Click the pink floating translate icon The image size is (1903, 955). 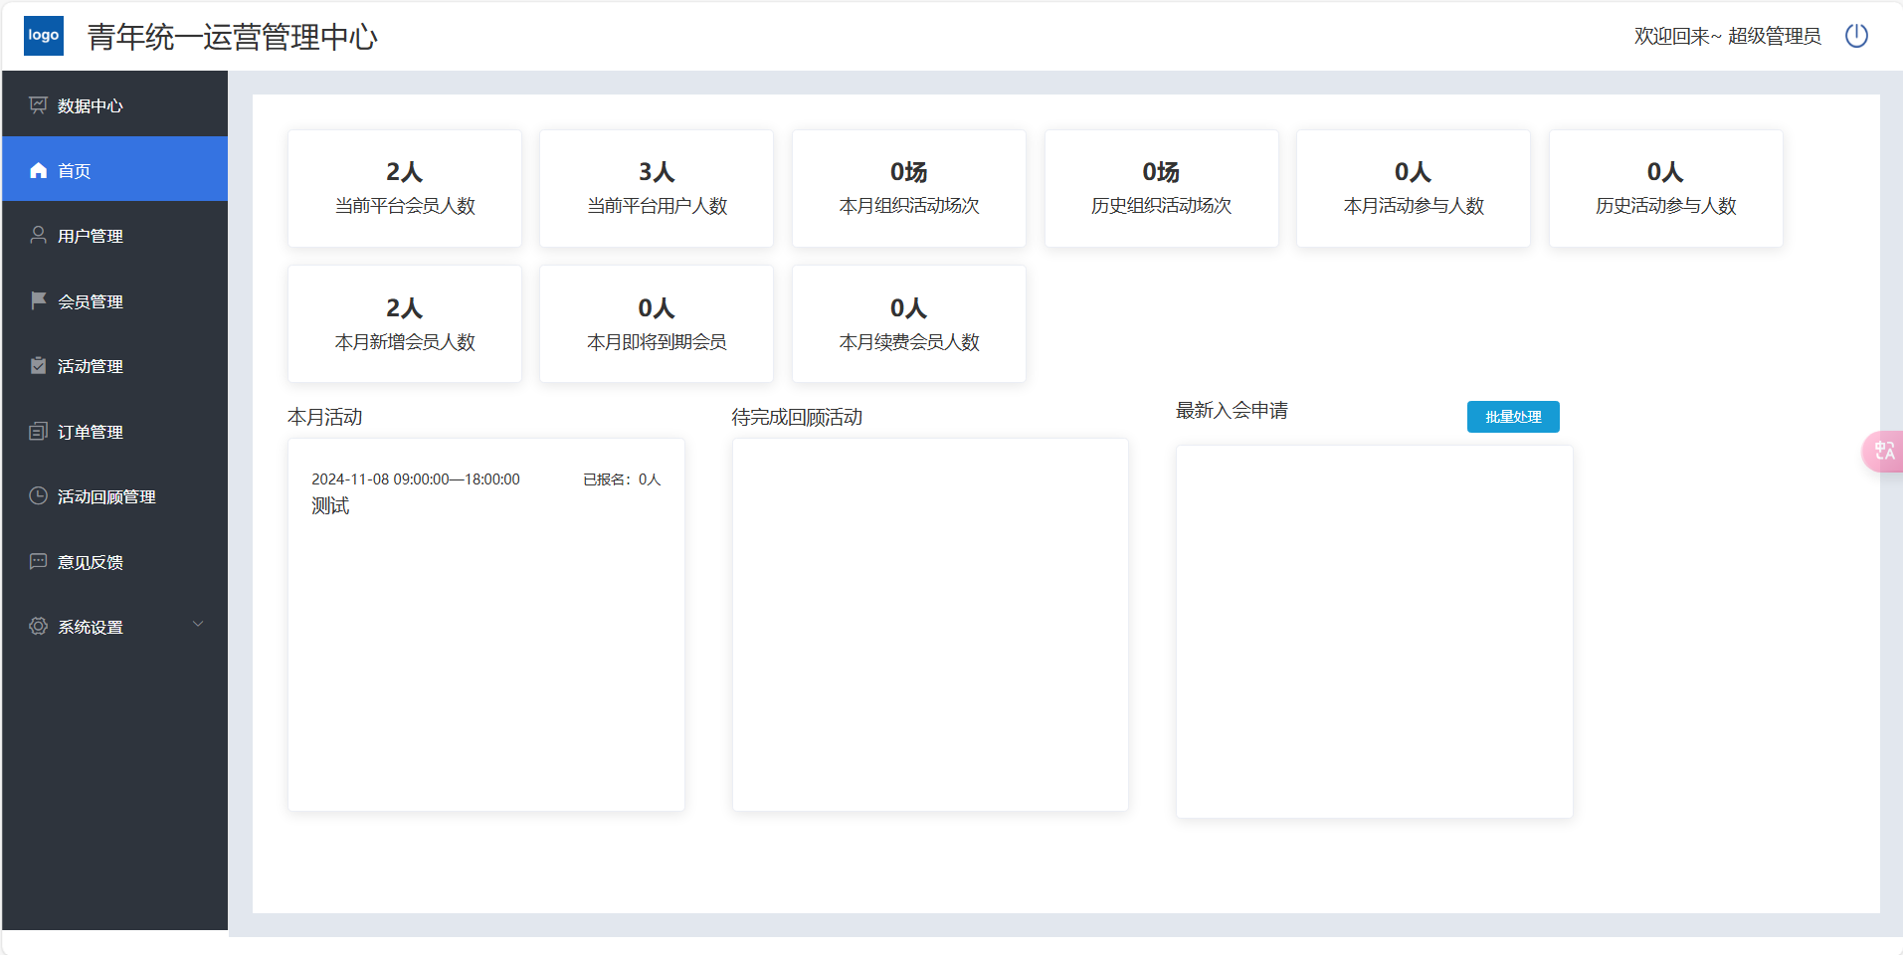pos(1883,452)
